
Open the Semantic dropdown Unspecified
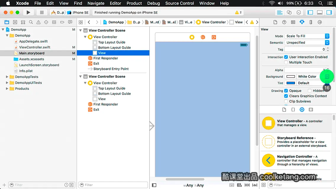pyautogui.click(x=307, y=43)
